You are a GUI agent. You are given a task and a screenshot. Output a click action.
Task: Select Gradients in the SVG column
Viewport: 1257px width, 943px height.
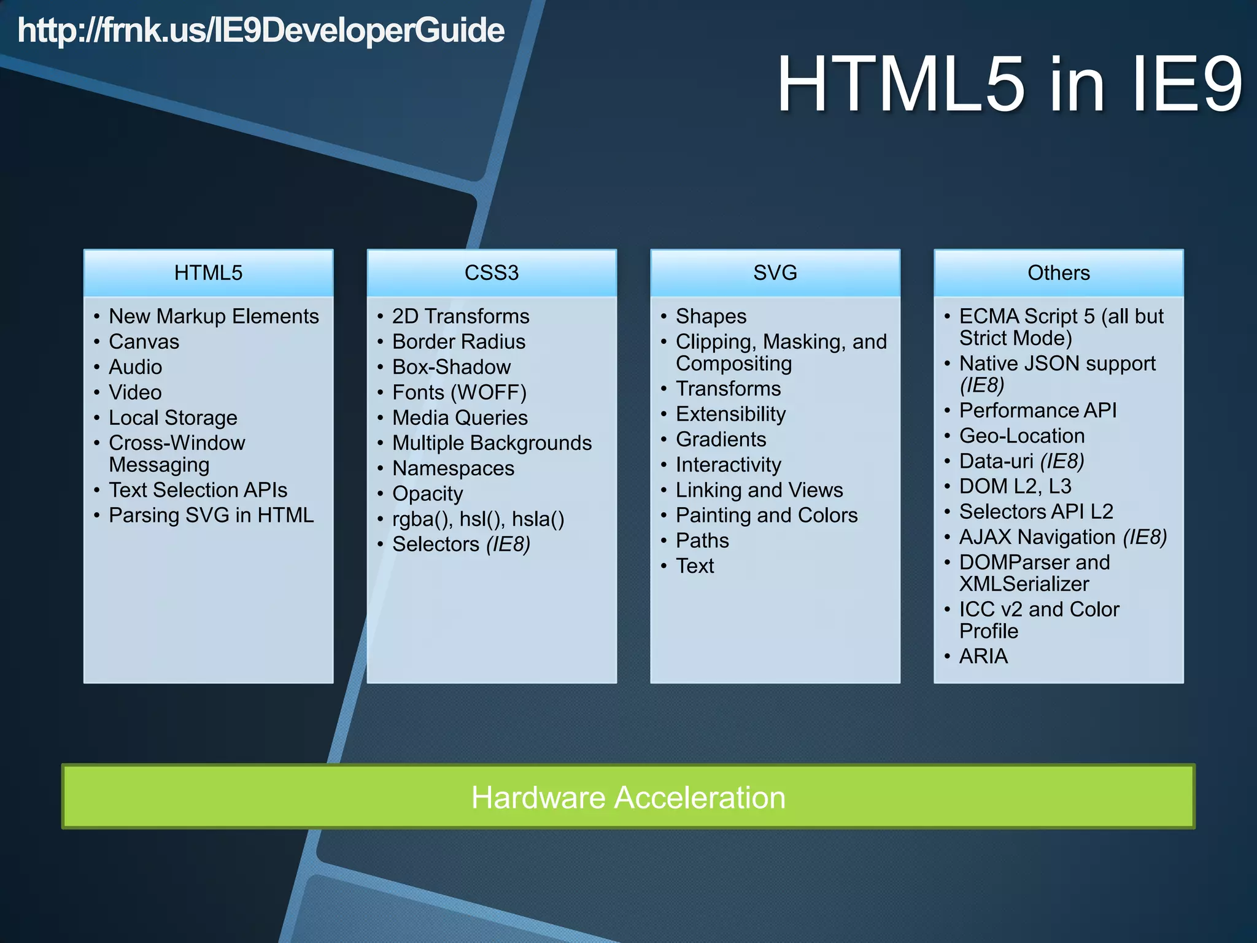click(x=721, y=440)
